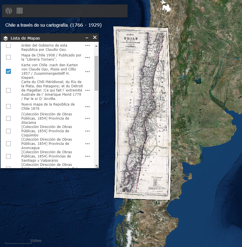Check the Provincia de Atacama layer
Image resolution: width=242 pixels, height=247 pixels.
click(8, 118)
